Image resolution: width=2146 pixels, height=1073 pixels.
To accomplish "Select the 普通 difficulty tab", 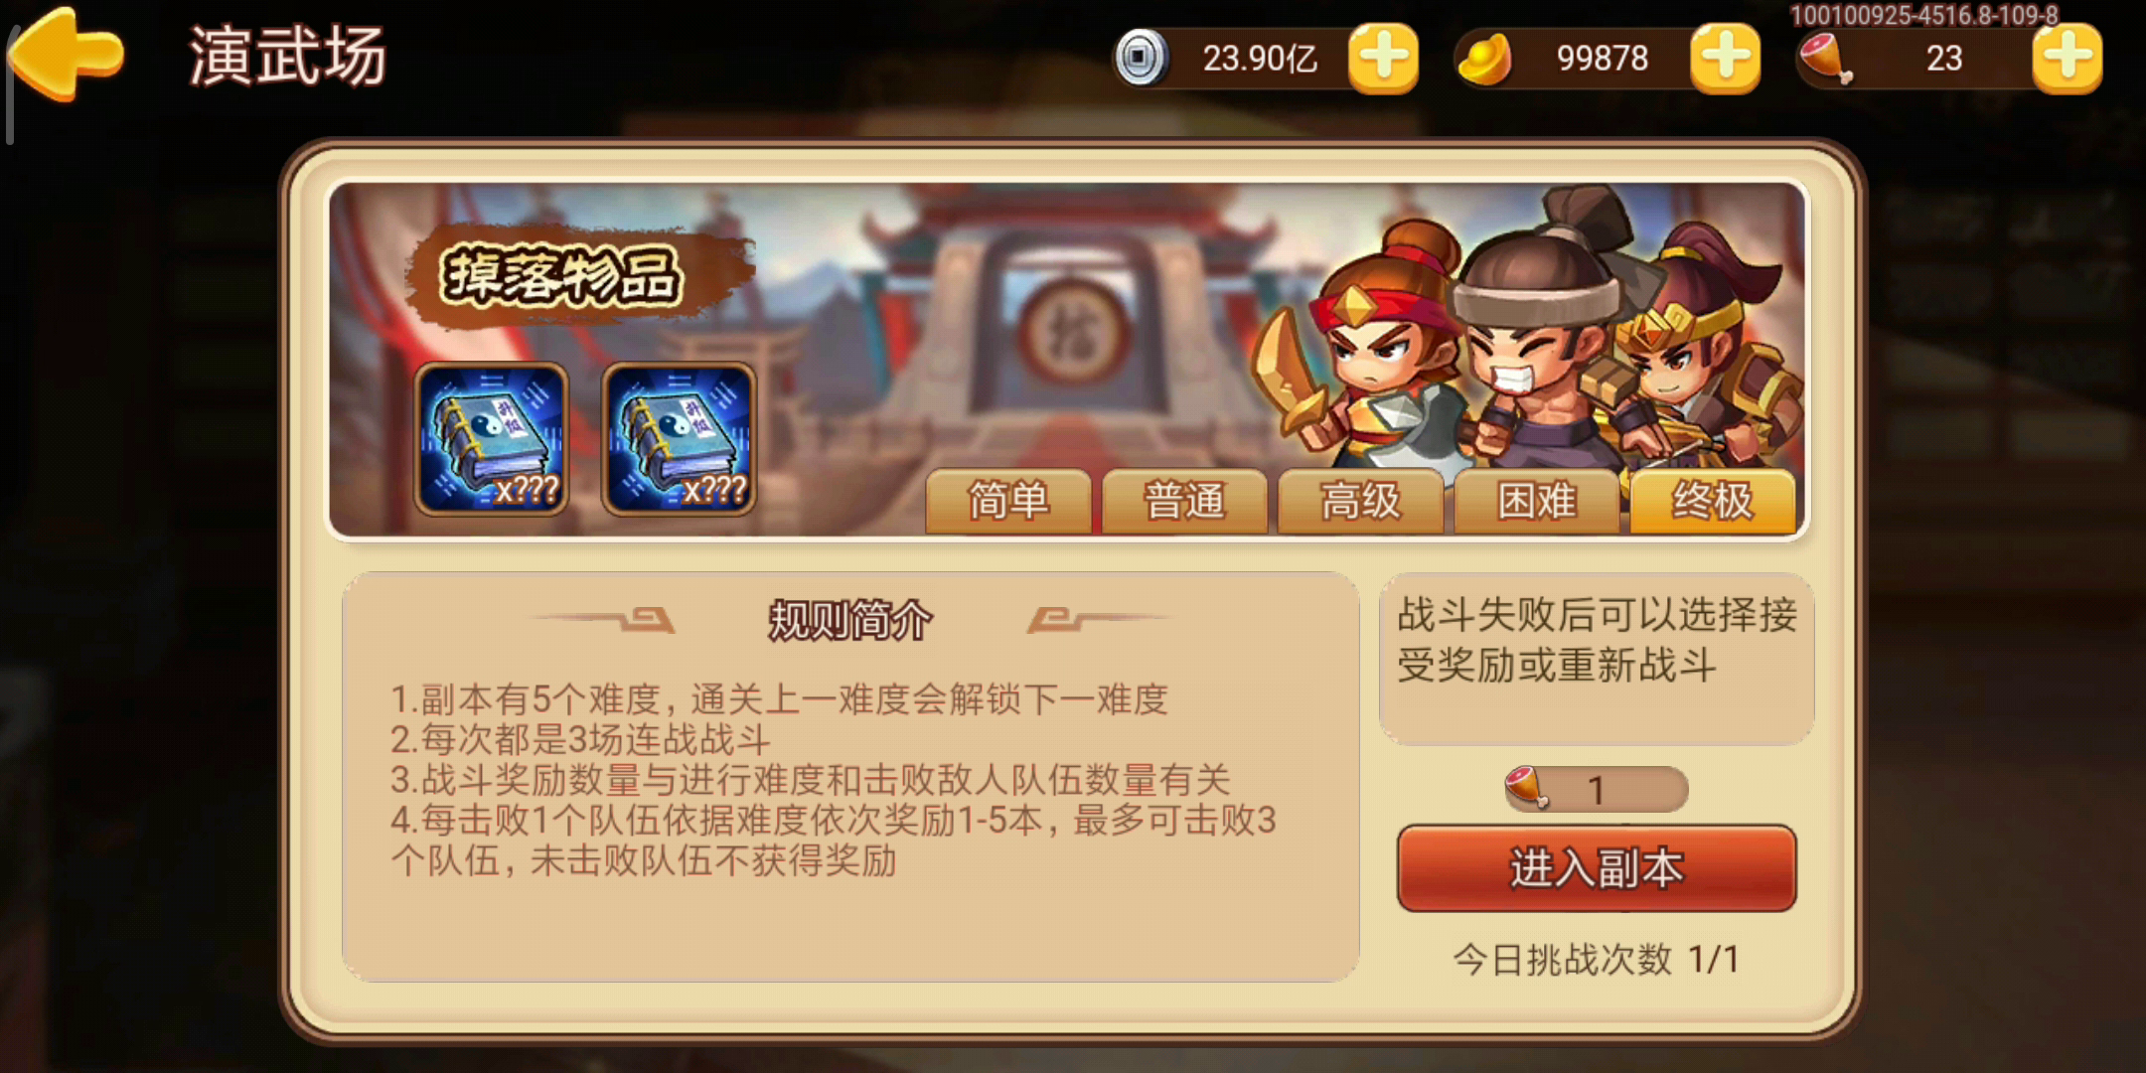I will [1183, 501].
